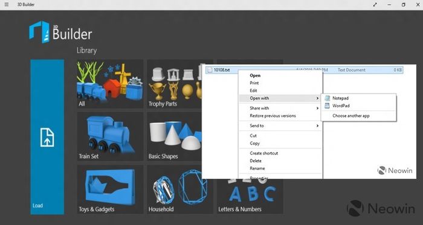Open the Toys & Gadgets category
This screenshot has width=423, height=225.
tap(110, 189)
